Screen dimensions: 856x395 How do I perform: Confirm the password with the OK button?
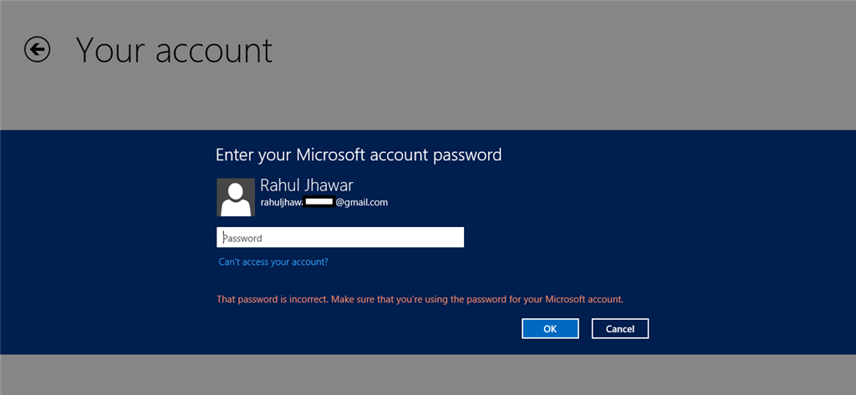[x=550, y=328]
